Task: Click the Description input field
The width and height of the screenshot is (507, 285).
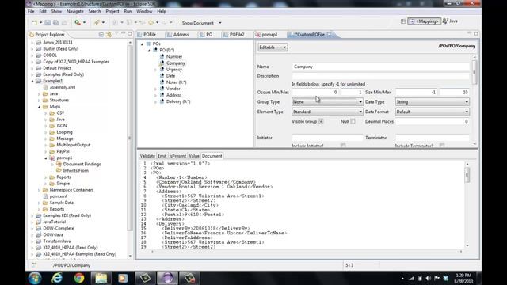Action: coord(380,76)
